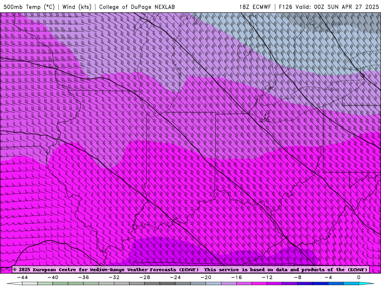This screenshot has height=286, width=381.
Task: Click 'College of DuPage NEXLAB' header text
Action: click(137, 7)
